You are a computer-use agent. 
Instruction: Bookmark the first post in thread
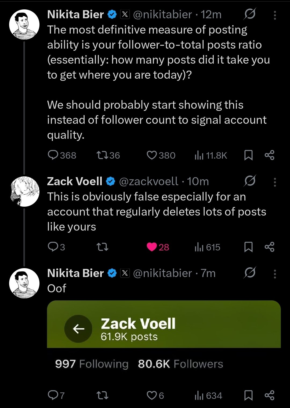click(248, 155)
